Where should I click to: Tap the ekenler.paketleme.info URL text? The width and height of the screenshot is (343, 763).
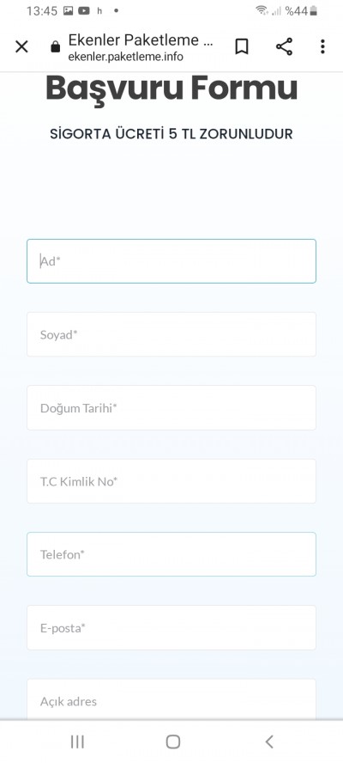(x=126, y=57)
